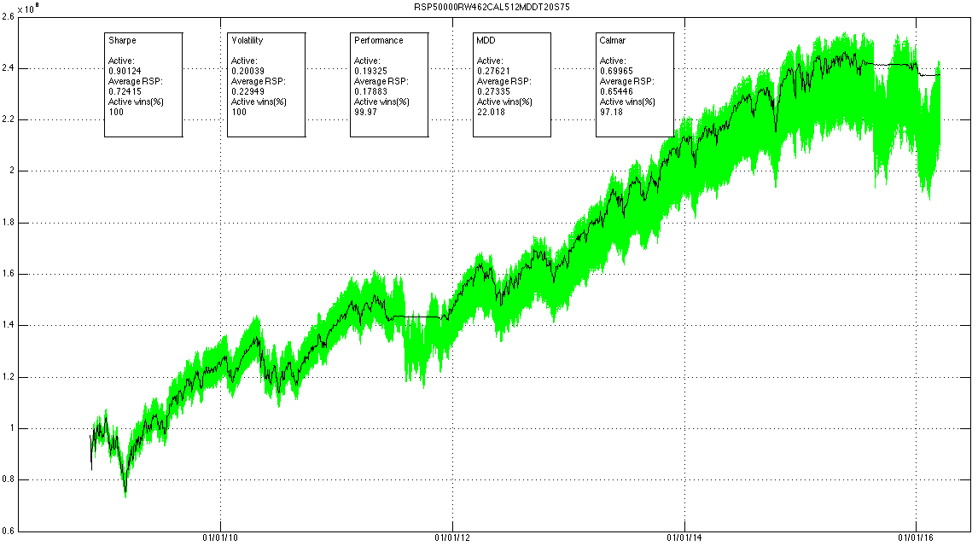Viewport: 978px width, 546px height.
Task: Click the Sharpe average RSP value 0.72415
Action: (x=125, y=91)
